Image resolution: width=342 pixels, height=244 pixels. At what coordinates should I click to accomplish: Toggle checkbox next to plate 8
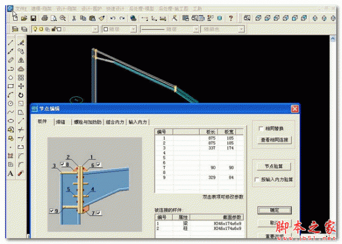click(62, 164)
